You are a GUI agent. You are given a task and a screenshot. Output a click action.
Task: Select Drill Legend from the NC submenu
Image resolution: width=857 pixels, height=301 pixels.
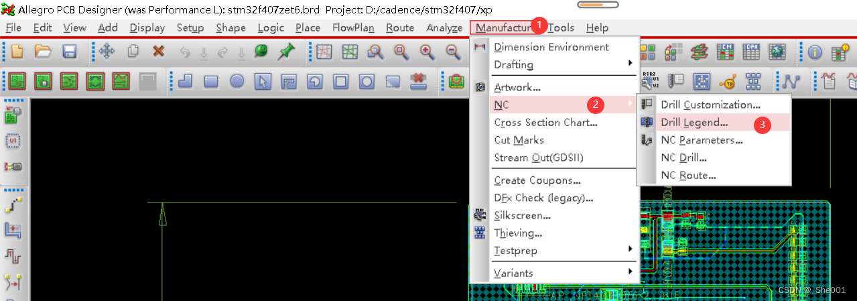tap(694, 122)
